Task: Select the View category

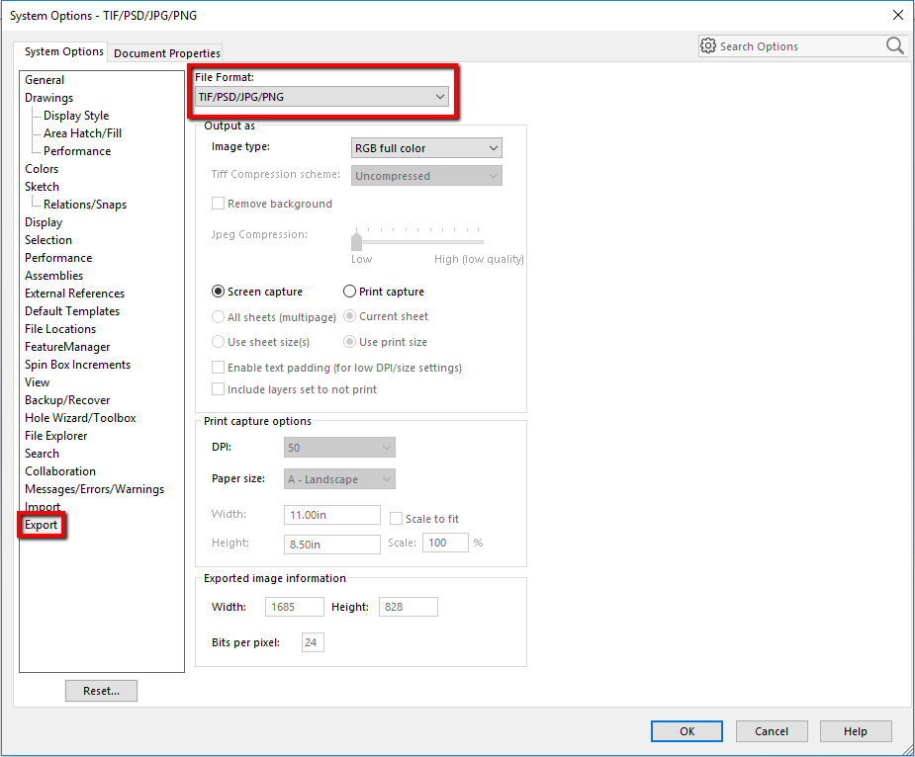Action: point(37,382)
